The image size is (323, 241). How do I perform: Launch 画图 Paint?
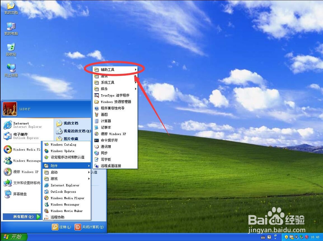click(x=115, y=115)
